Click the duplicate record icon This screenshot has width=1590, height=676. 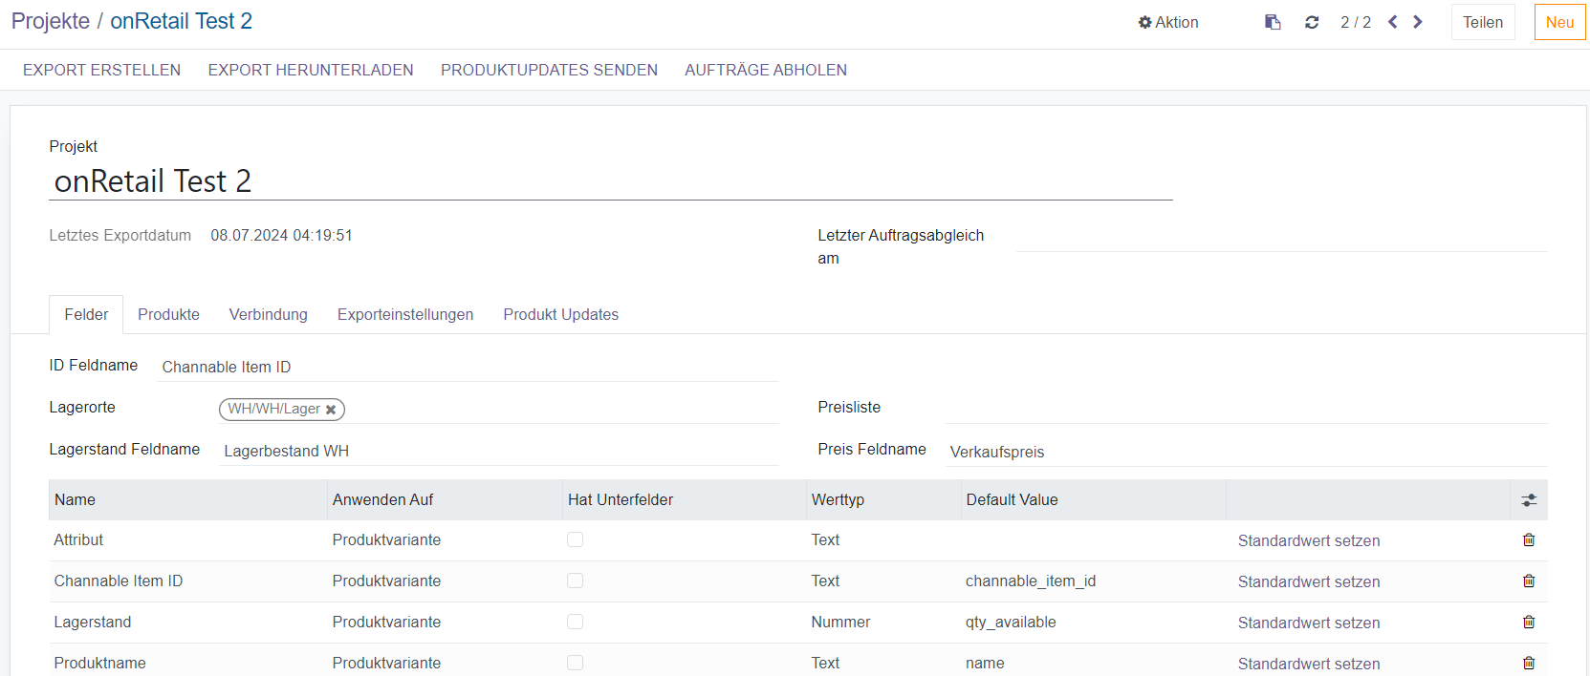click(x=1273, y=22)
